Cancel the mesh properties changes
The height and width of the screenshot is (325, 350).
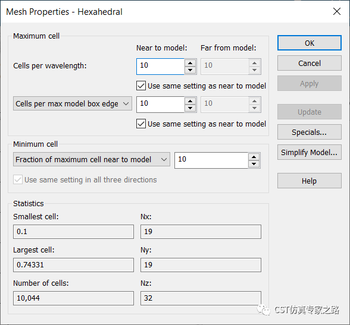310,63
